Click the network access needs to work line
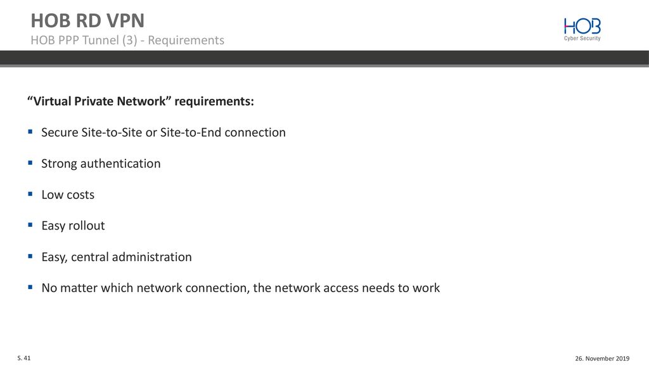649x365 pixels. (240, 288)
